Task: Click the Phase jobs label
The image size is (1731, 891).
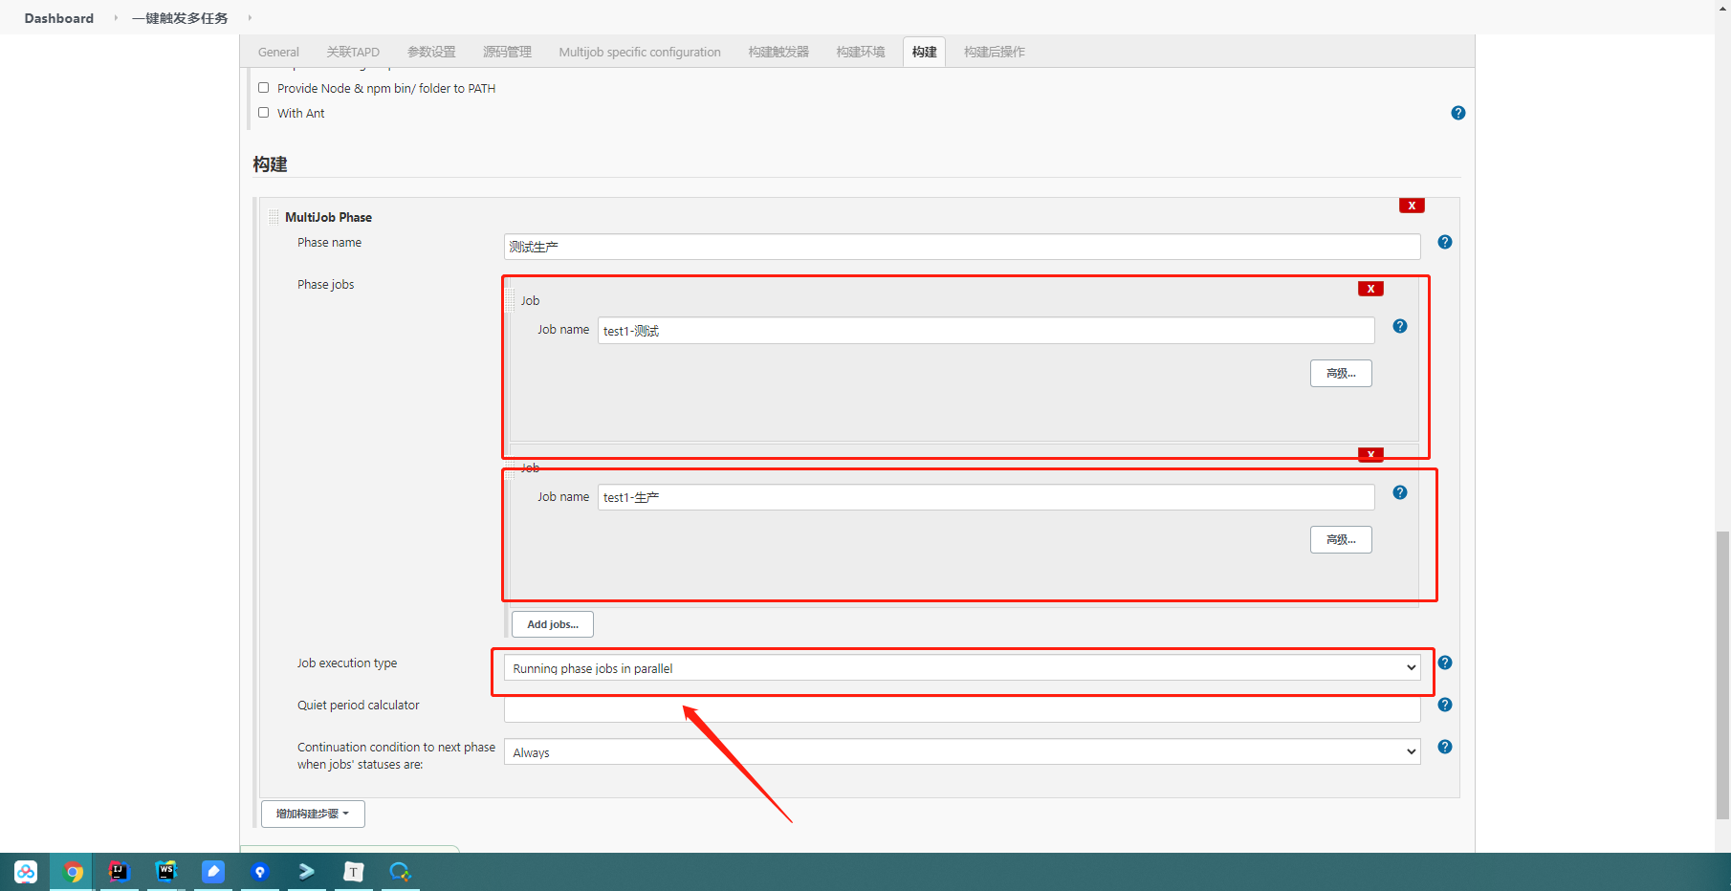Action: click(x=325, y=284)
